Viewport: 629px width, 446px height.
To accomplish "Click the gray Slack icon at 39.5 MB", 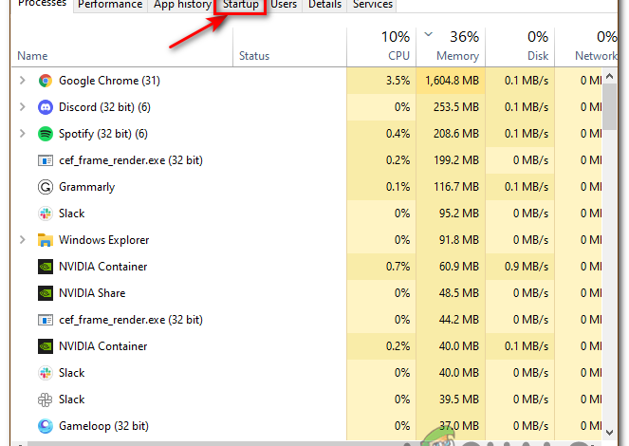I will click(46, 400).
